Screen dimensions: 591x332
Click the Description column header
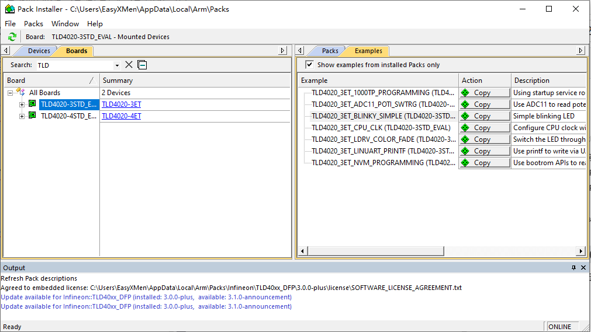click(549, 80)
